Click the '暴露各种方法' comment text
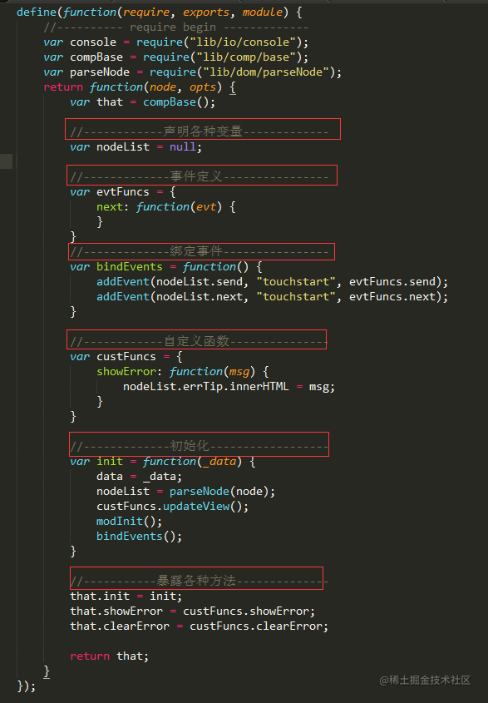This screenshot has height=703, width=488. (196, 581)
